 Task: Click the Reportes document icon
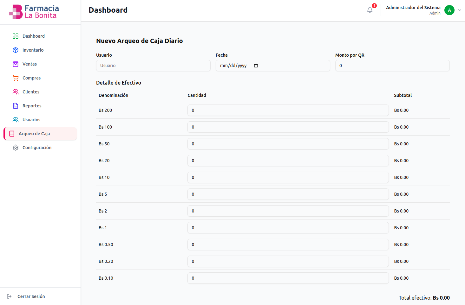[x=16, y=106]
